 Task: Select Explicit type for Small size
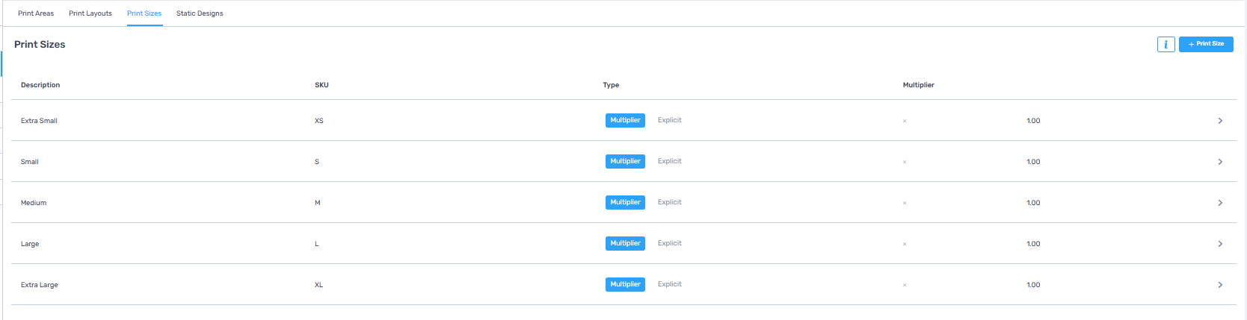coord(669,161)
